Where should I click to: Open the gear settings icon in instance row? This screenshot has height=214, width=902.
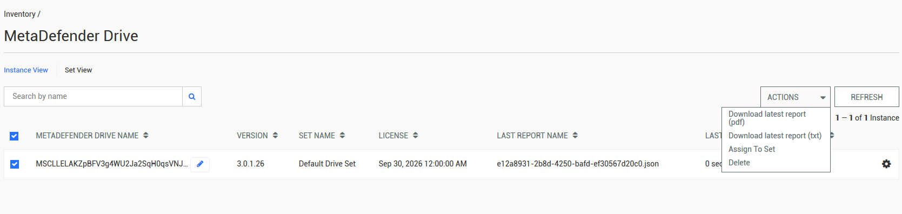[886, 164]
